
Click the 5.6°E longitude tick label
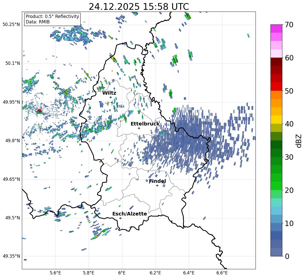(x=55, y=273)
